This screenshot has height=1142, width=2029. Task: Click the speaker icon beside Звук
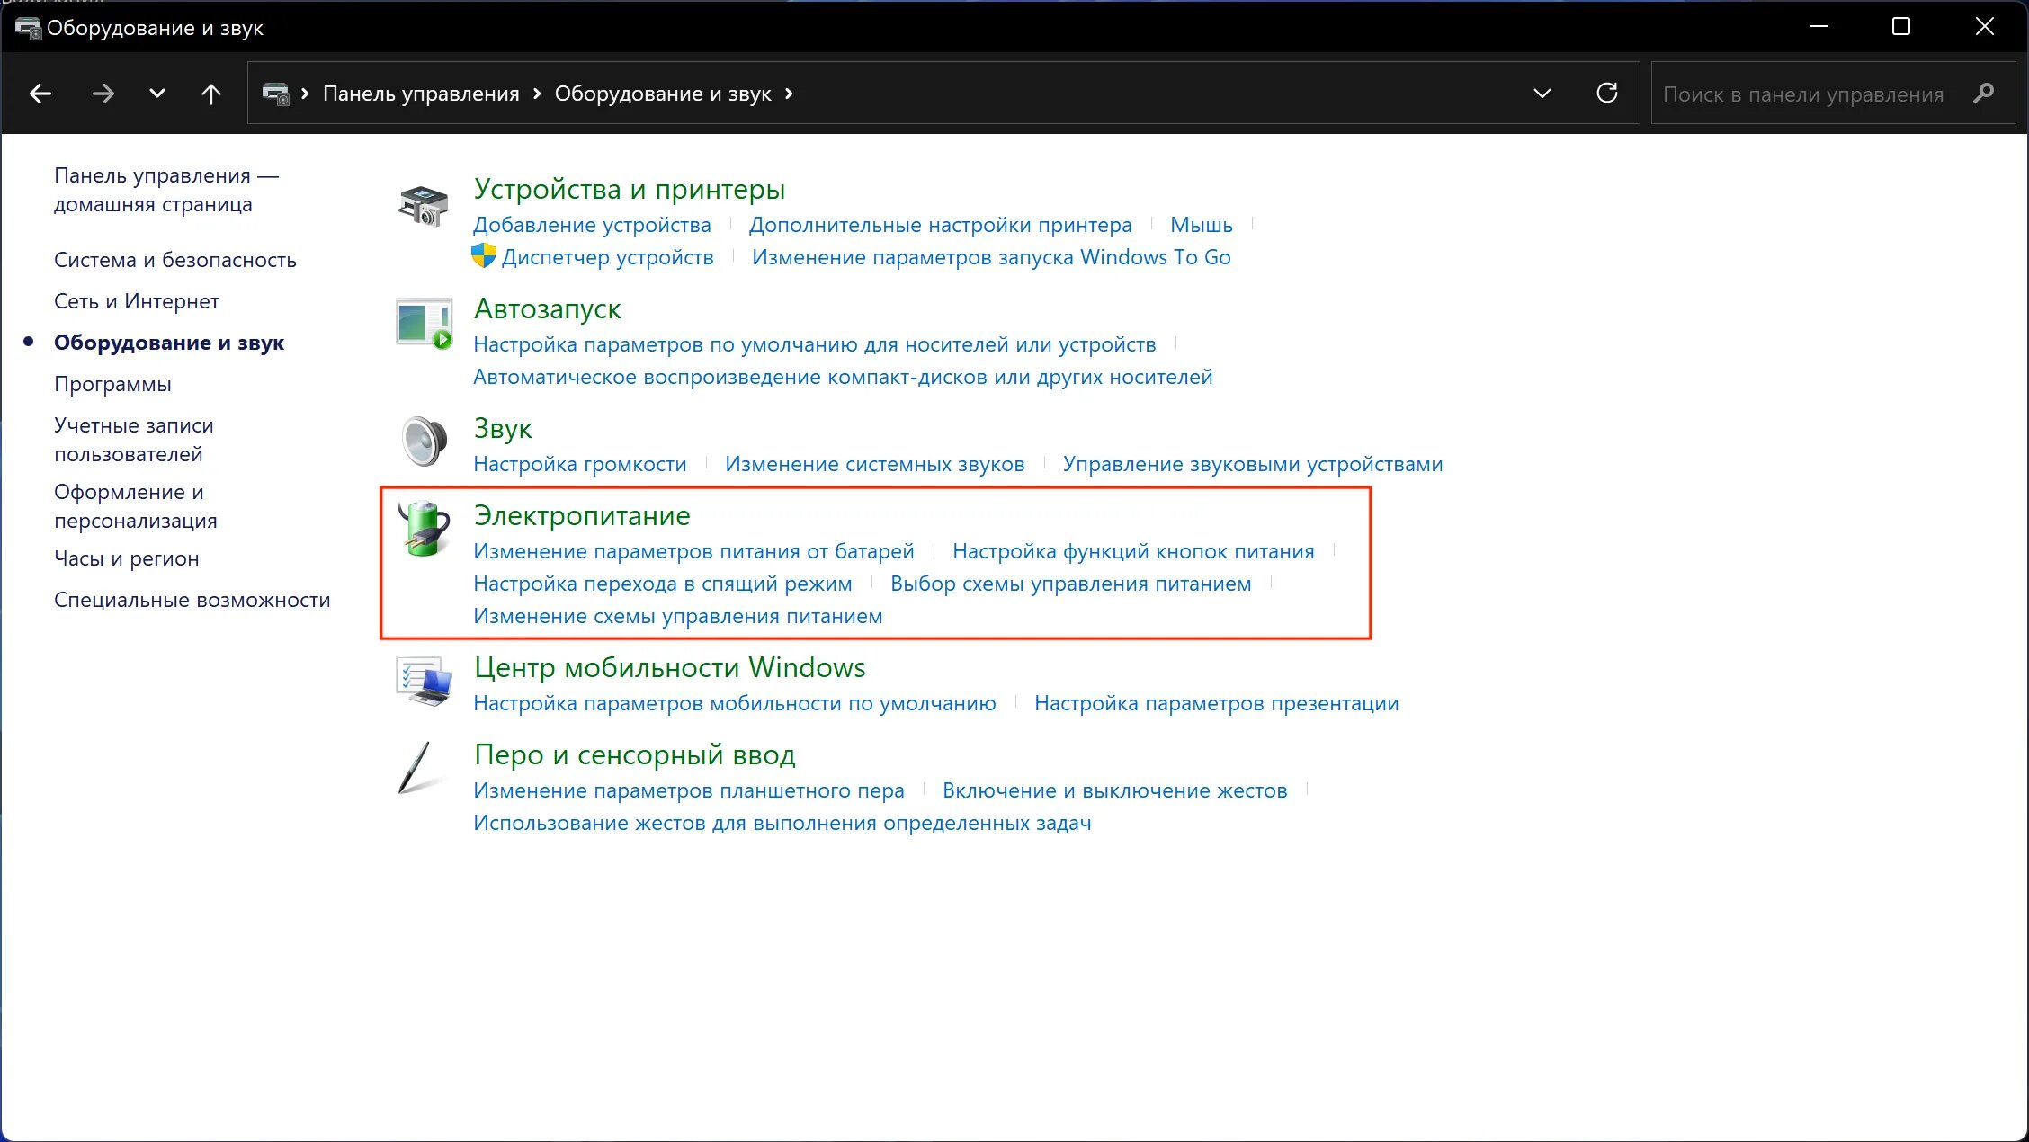tap(424, 442)
